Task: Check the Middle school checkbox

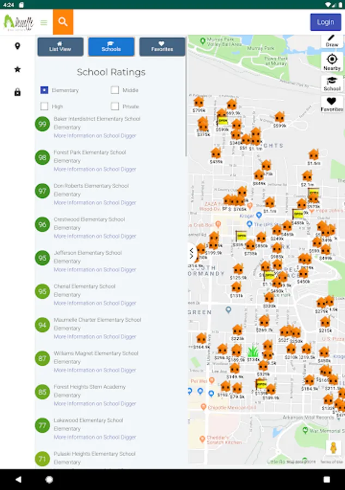Action: click(115, 90)
